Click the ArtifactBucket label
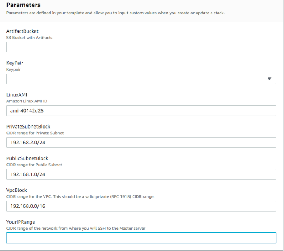The image size is (284, 251). 22,31
